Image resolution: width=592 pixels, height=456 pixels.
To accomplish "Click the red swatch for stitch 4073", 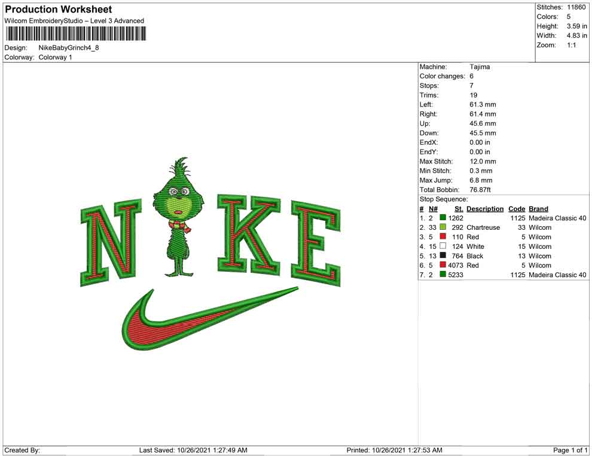I will 443,265.
